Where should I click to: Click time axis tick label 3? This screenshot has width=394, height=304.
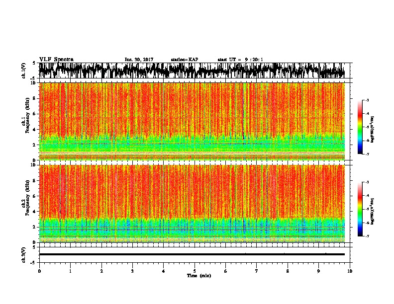point(132,271)
